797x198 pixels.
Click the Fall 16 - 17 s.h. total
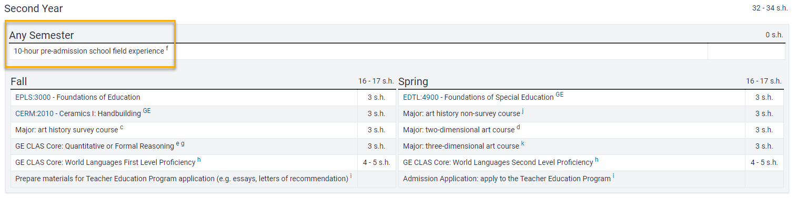(376, 81)
